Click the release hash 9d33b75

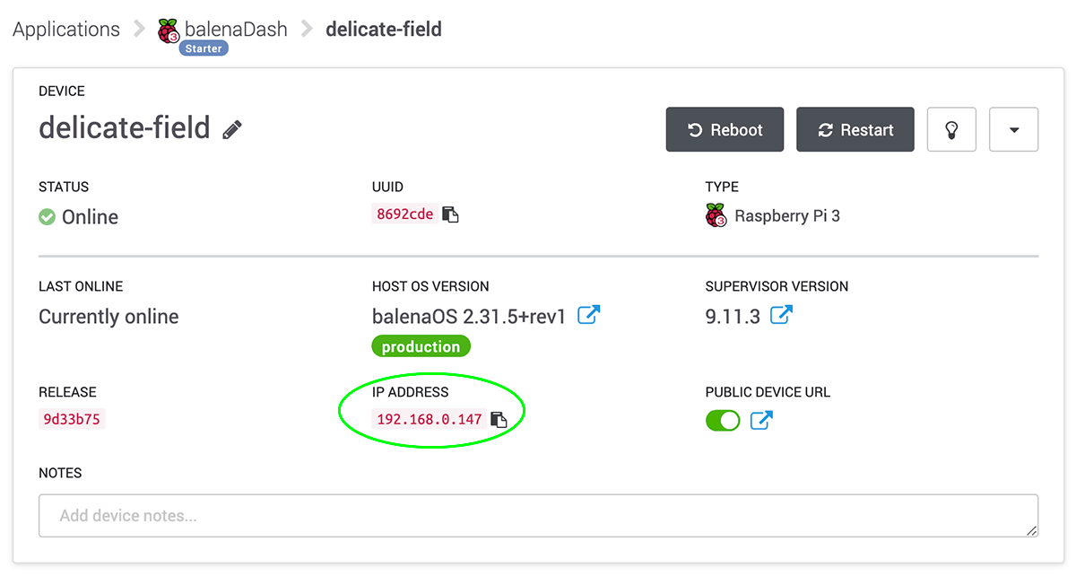coord(72,419)
